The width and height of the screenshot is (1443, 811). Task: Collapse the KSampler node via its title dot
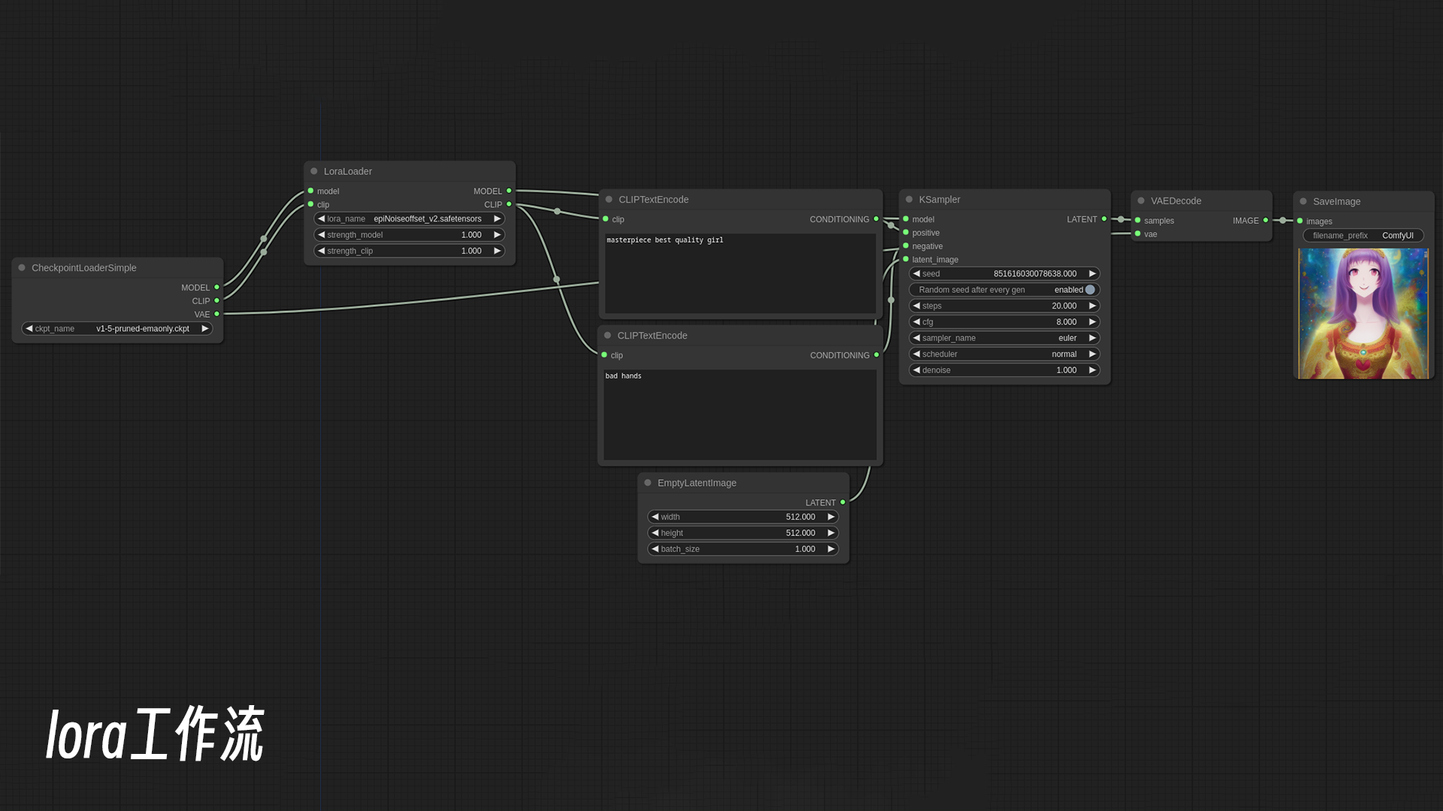click(909, 199)
